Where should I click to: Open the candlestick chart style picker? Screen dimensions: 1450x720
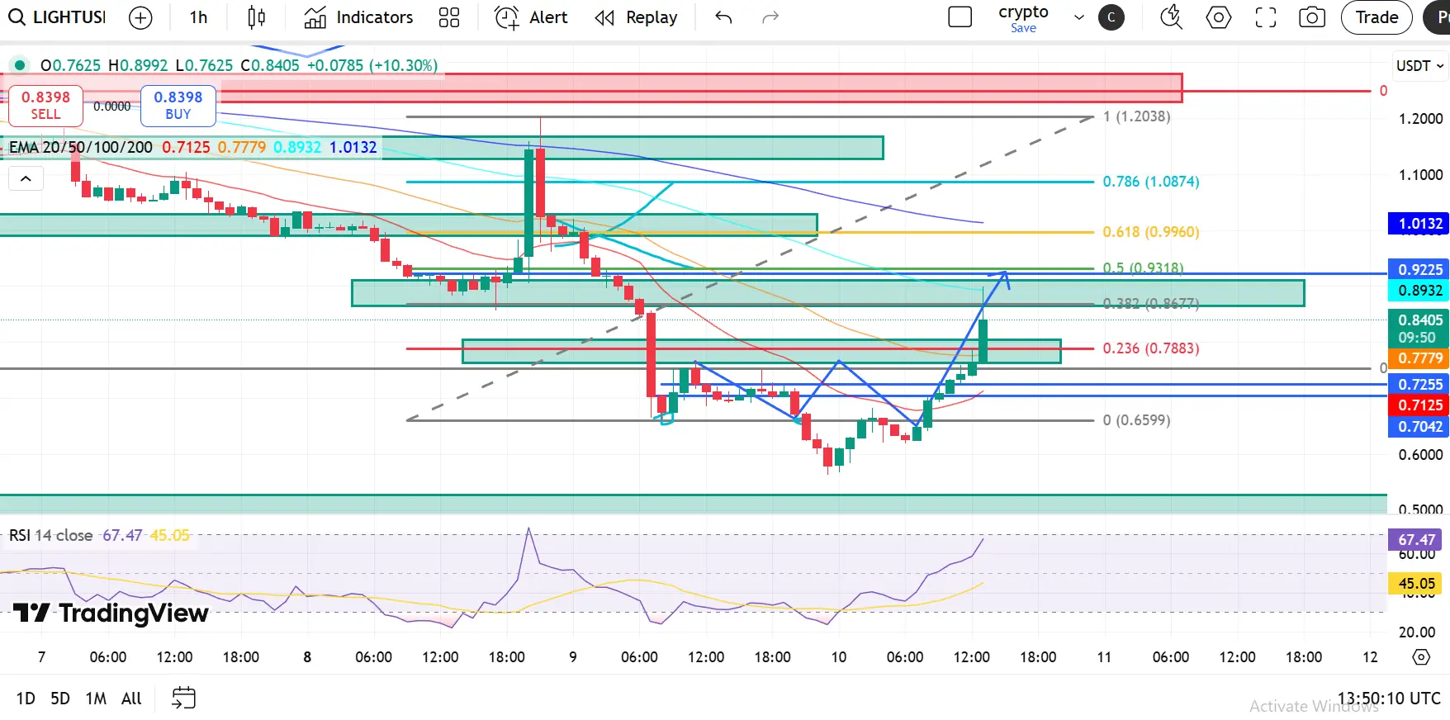[x=257, y=17]
